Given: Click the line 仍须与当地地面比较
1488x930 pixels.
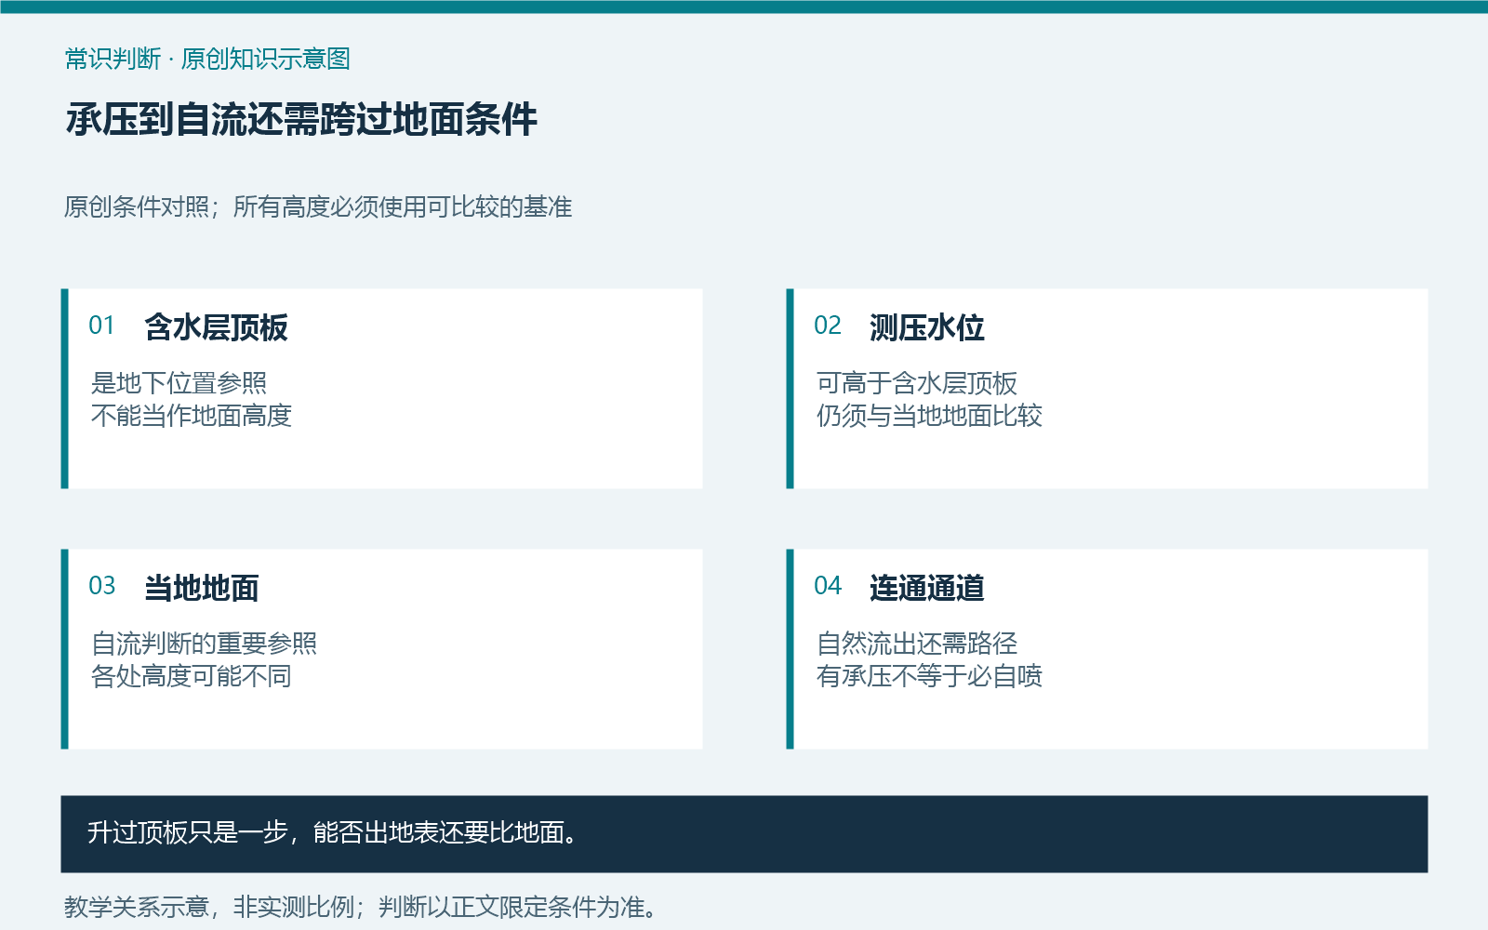Looking at the screenshot, I should [x=929, y=416].
